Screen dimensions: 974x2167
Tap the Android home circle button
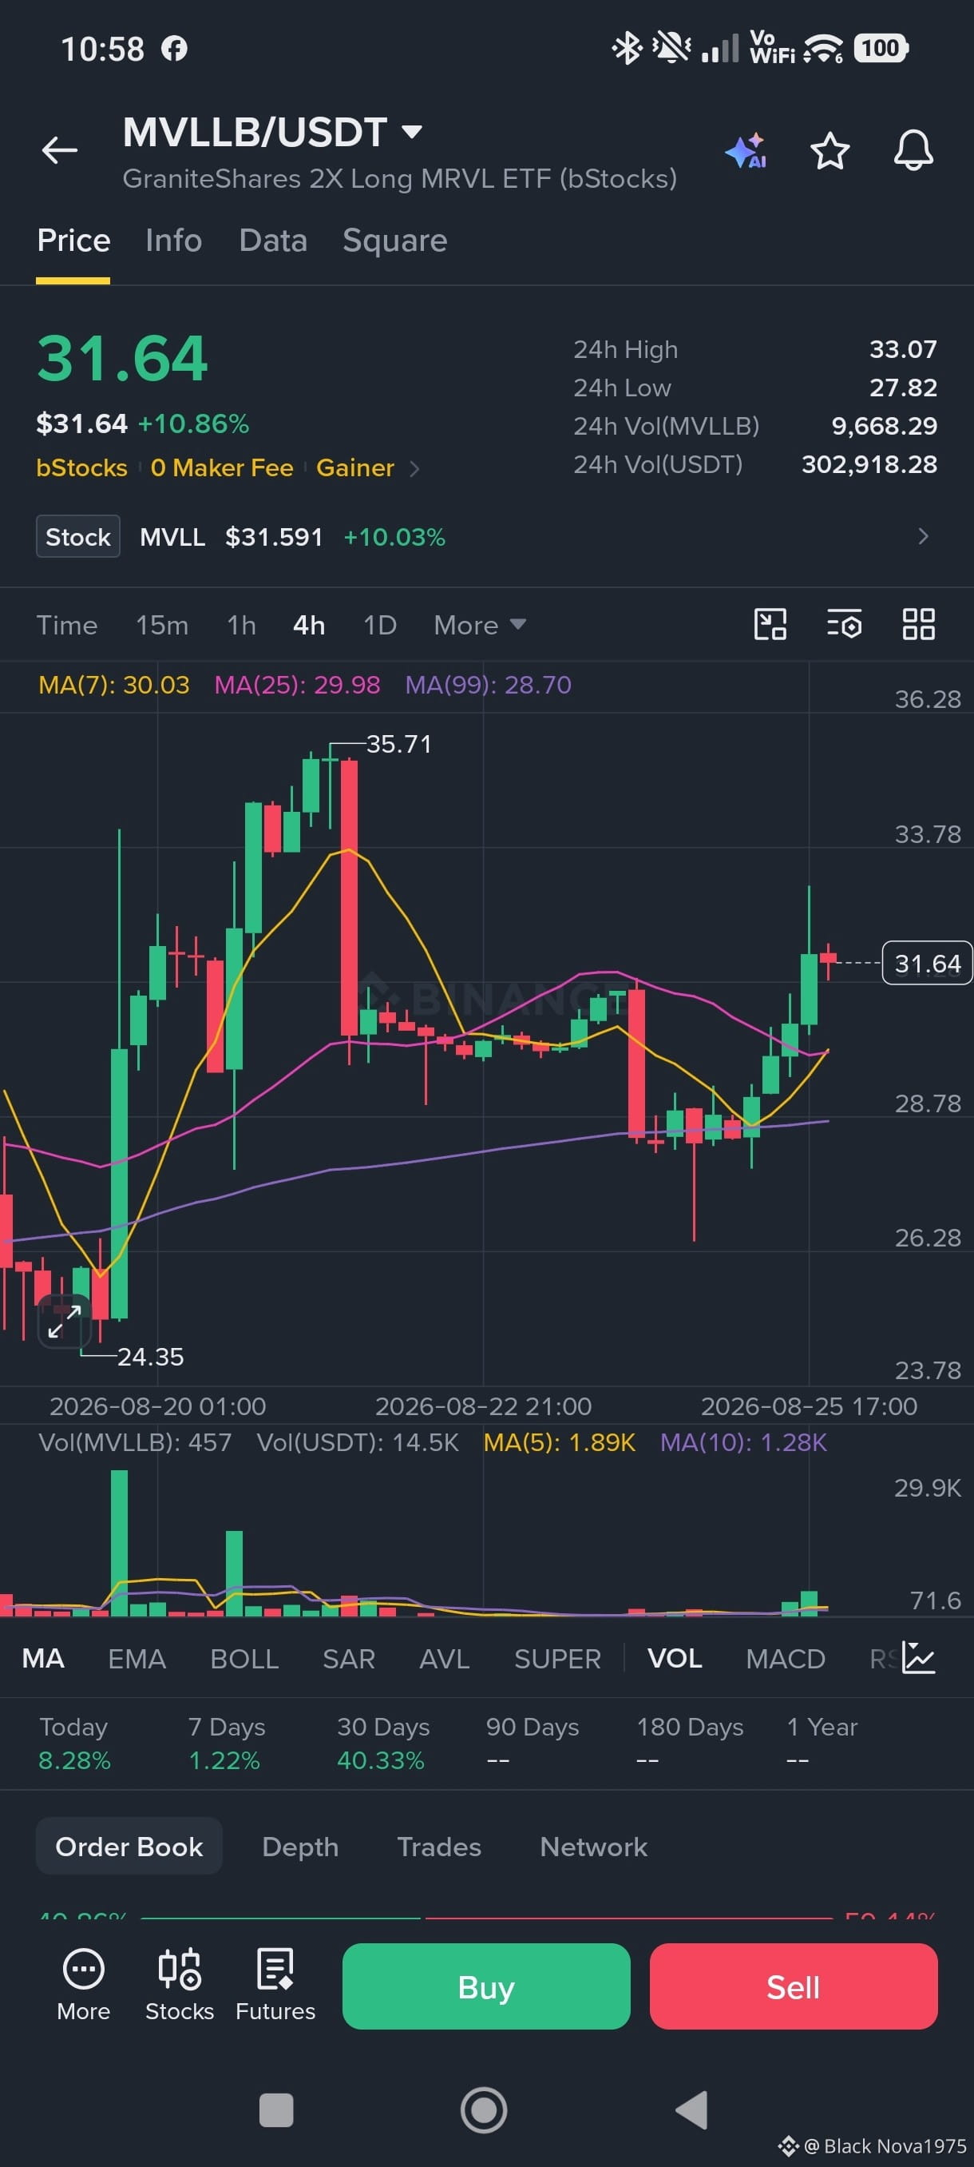tap(484, 2109)
